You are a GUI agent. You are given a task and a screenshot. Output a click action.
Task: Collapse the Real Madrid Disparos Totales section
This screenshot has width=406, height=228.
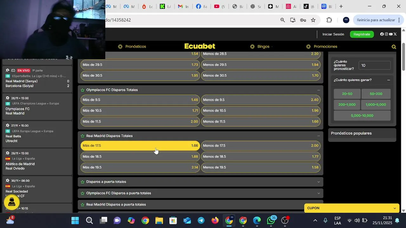pos(319,136)
